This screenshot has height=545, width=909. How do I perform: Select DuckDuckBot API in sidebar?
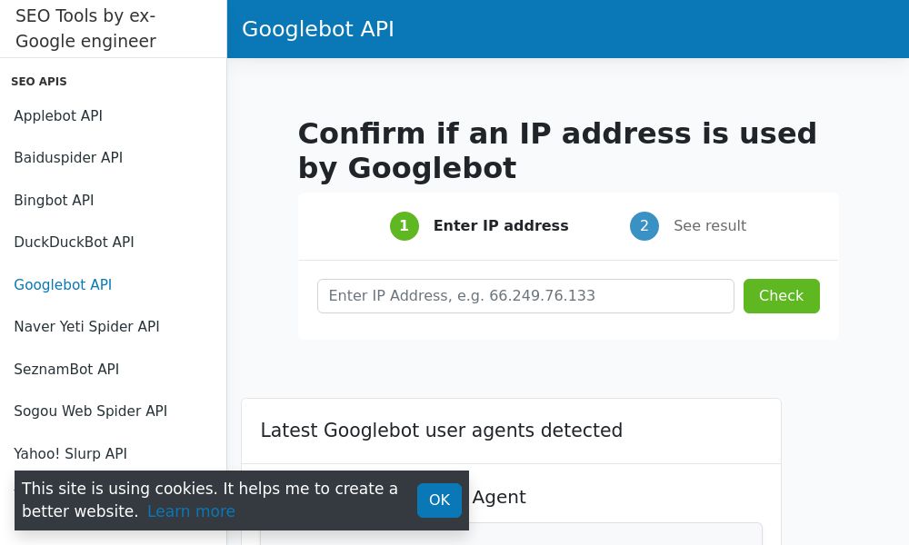(x=74, y=243)
